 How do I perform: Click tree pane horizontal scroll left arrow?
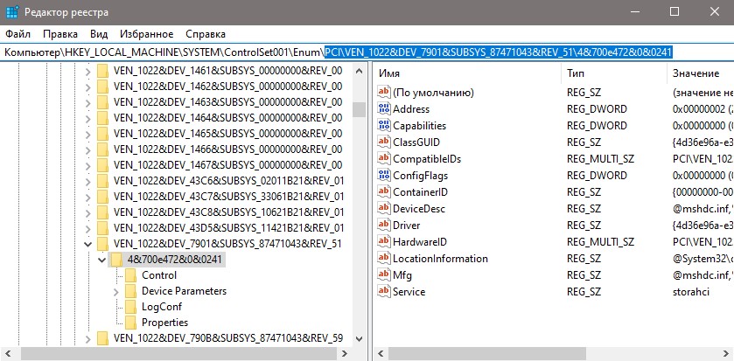click(x=7, y=353)
